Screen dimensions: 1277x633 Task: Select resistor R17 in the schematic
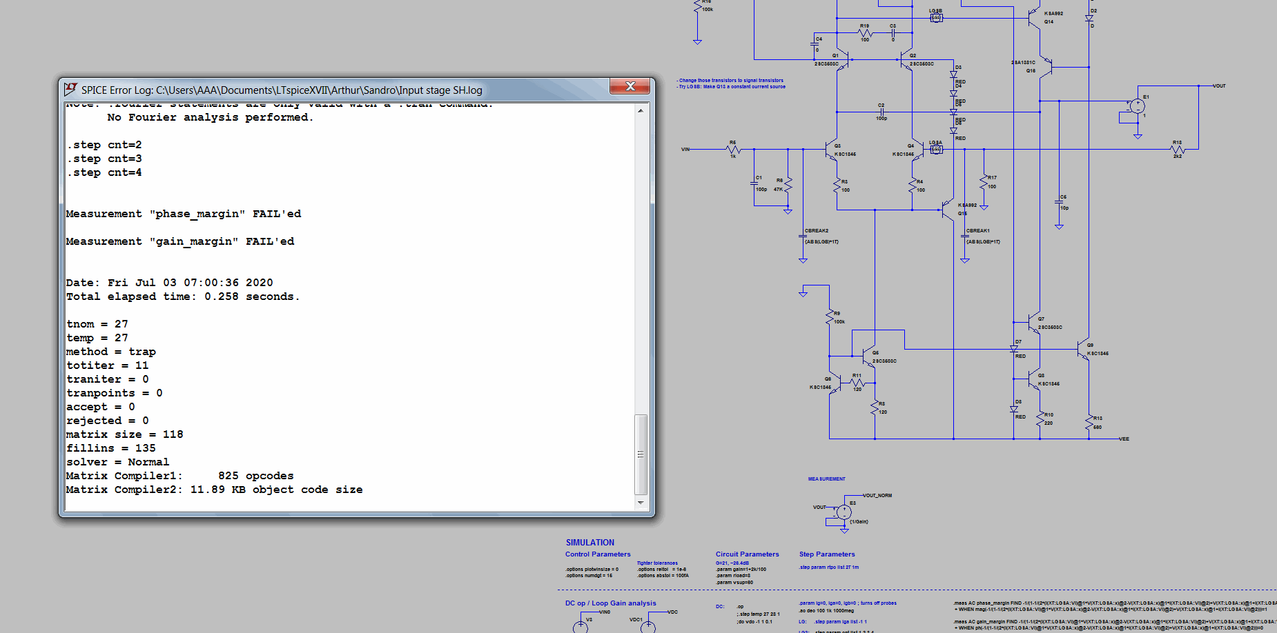point(984,182)
